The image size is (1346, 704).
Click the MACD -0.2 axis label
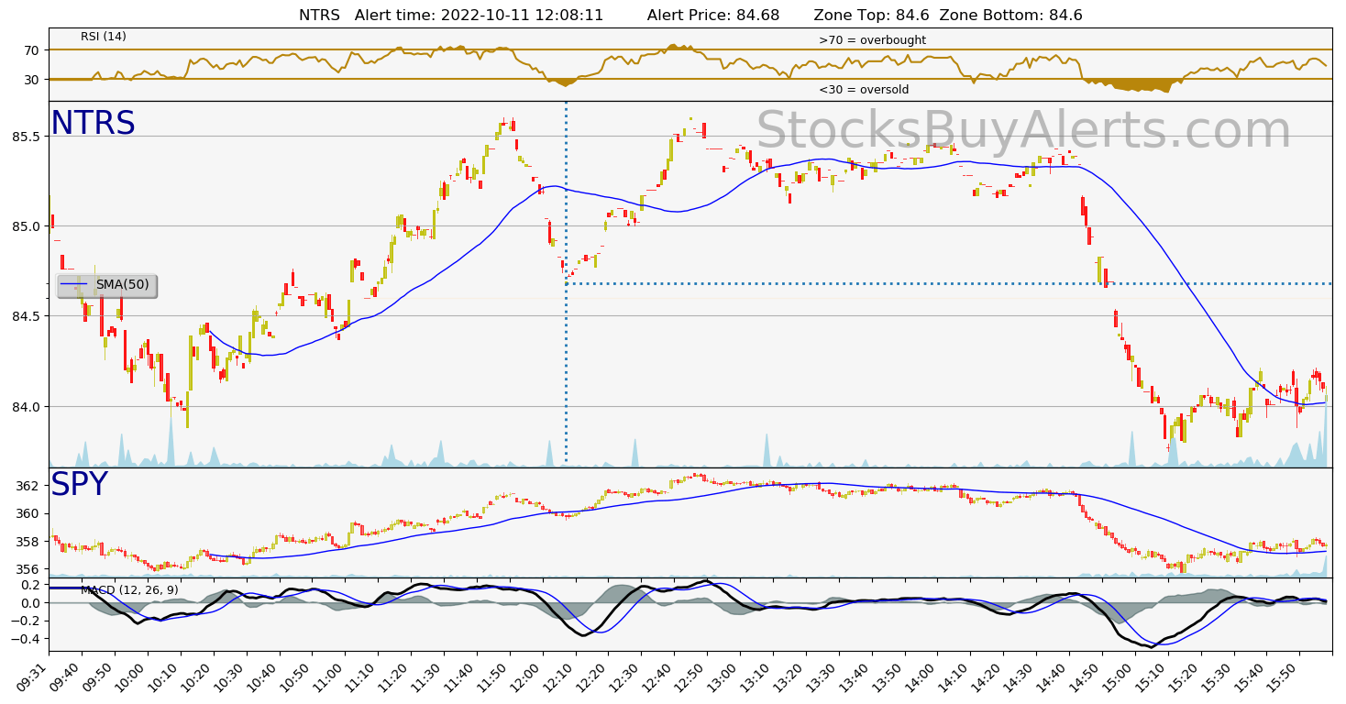(x=28, y=621)
